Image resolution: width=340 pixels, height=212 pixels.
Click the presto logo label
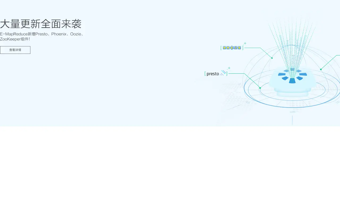216,73
